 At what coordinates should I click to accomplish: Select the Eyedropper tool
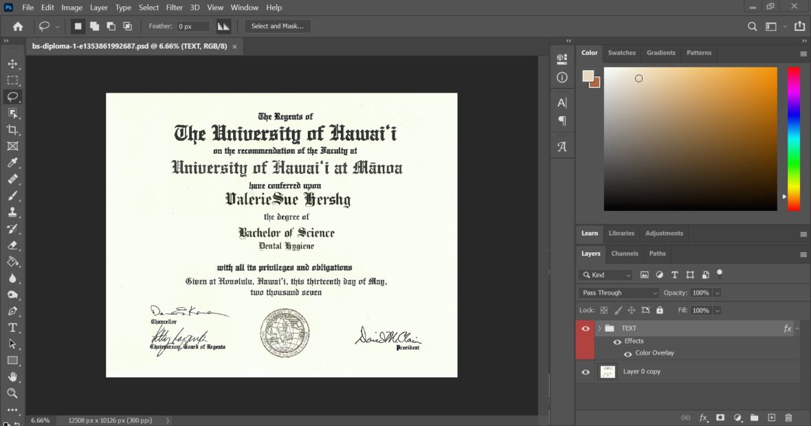point(12,163)
